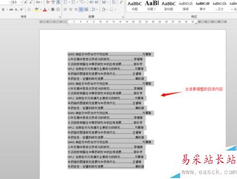Apply yellow text highlight color
This screenshot has height=179, width=237.
coord(36,9)
